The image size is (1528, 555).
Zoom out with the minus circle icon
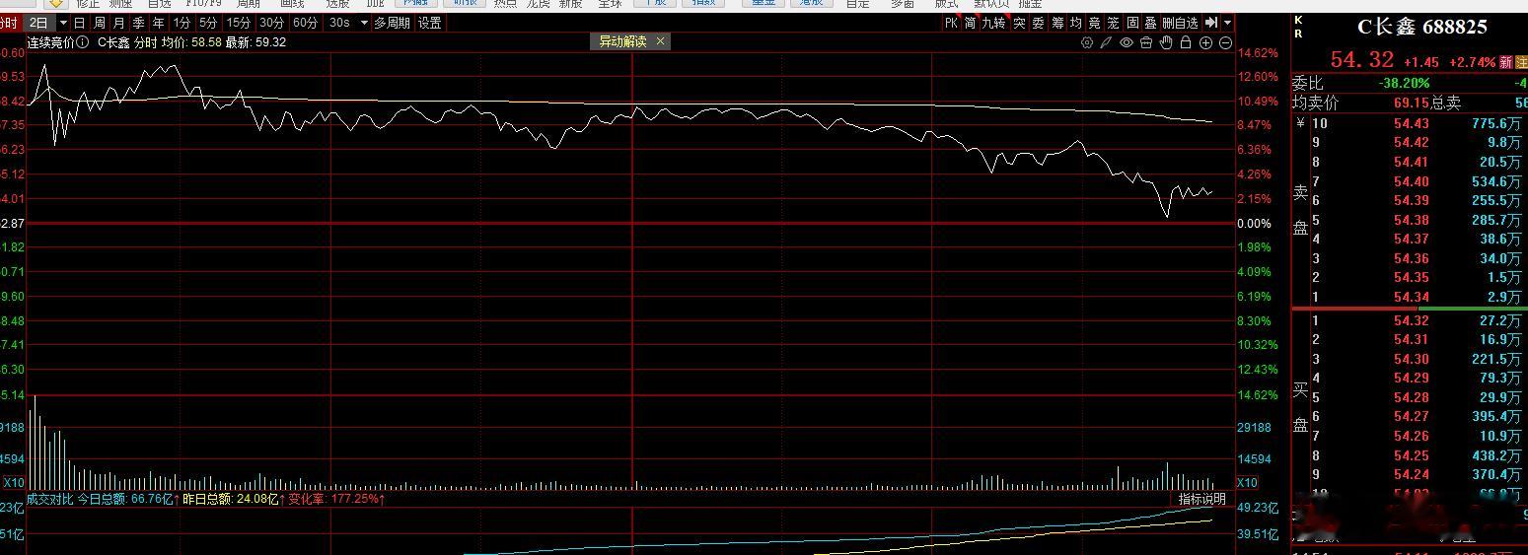pyautogui.click(x=1225, y=42)
